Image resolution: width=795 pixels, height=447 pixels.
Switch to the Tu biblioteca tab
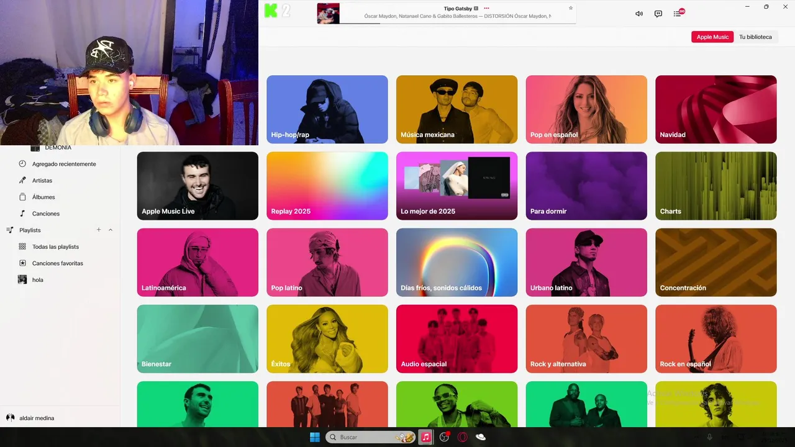(755, 37)
